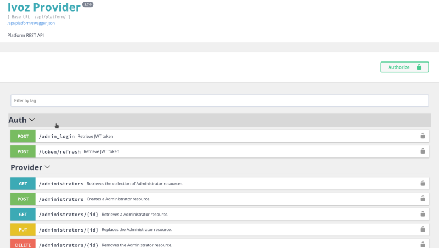
Task: Click the Base URL /api/platform/ text
Action: point(38,17)
